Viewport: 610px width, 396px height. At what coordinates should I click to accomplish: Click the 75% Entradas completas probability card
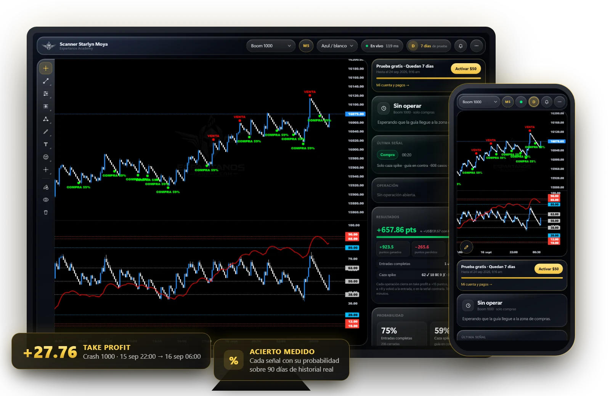tap(402, 334)
